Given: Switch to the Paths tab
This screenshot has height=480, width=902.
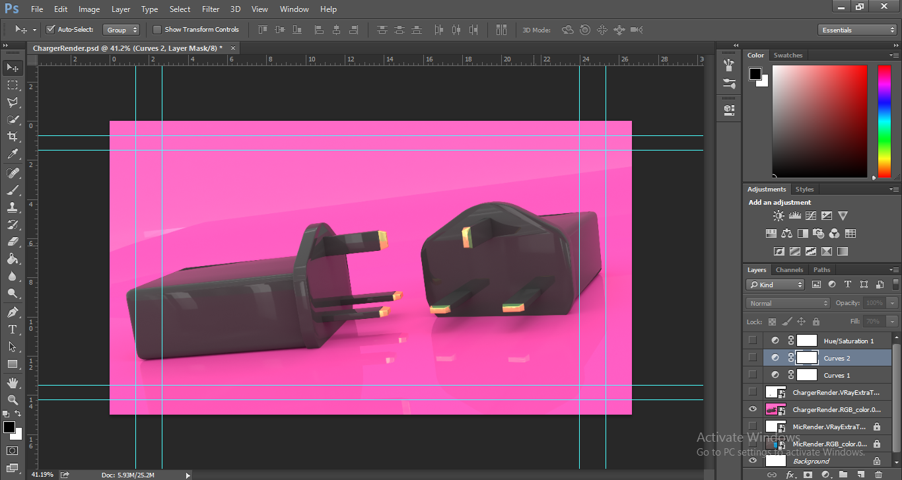Looking at the screenshot, I should 821,269.
